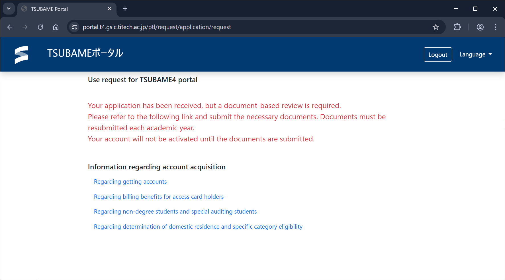Close the browser window
Screen dimensions: 505x280
coord(495,9)
